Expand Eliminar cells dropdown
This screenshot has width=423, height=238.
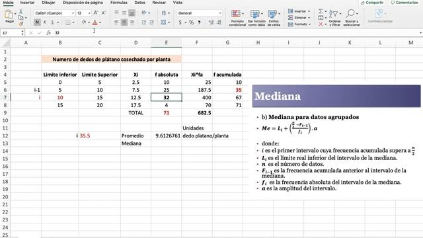pyautogui.click(x=309, y=18)
